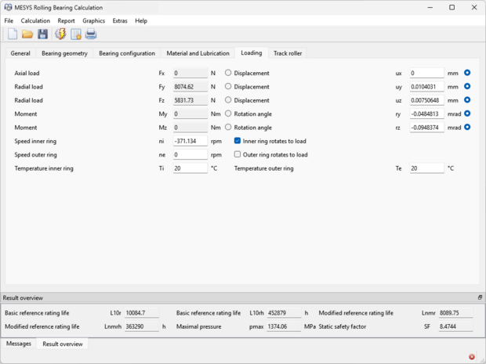Open the Calculation menu
The height and width of the screenshot is (364, 486).
(35, 20)
